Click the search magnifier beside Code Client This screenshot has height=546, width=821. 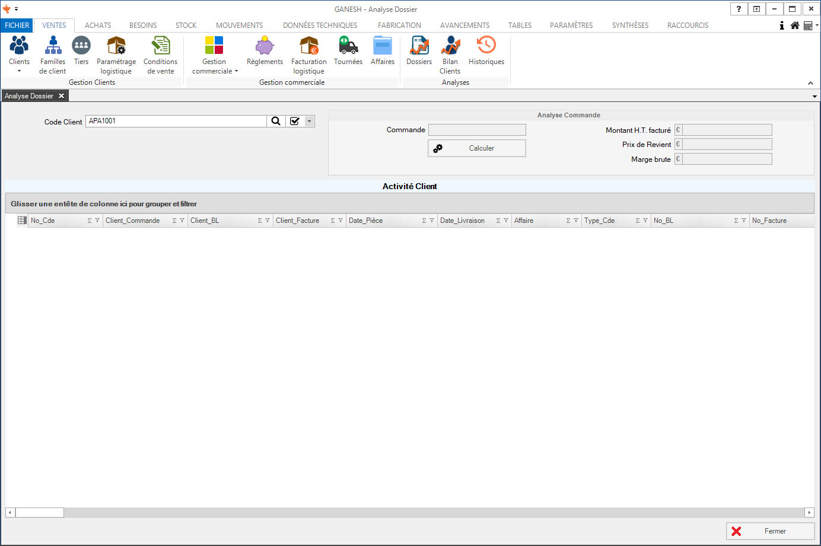(x=276, y=121)
